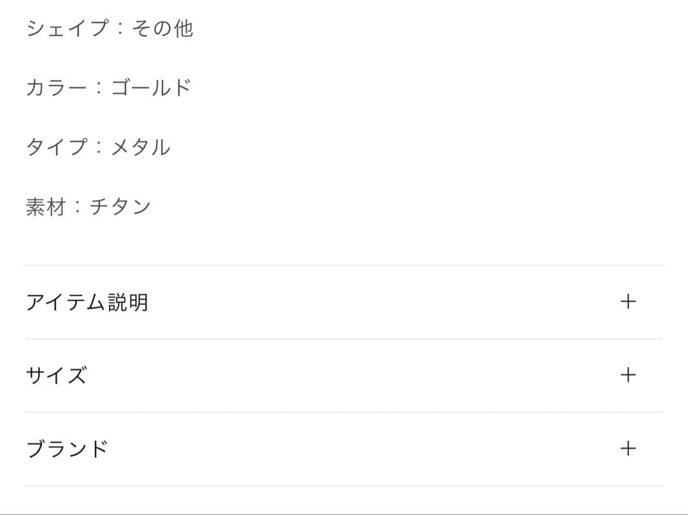Select the ゴールド color value

(x=151, y=88)
